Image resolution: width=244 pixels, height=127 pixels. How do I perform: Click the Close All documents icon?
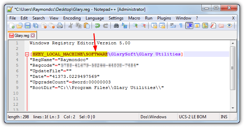coord(52,25)
